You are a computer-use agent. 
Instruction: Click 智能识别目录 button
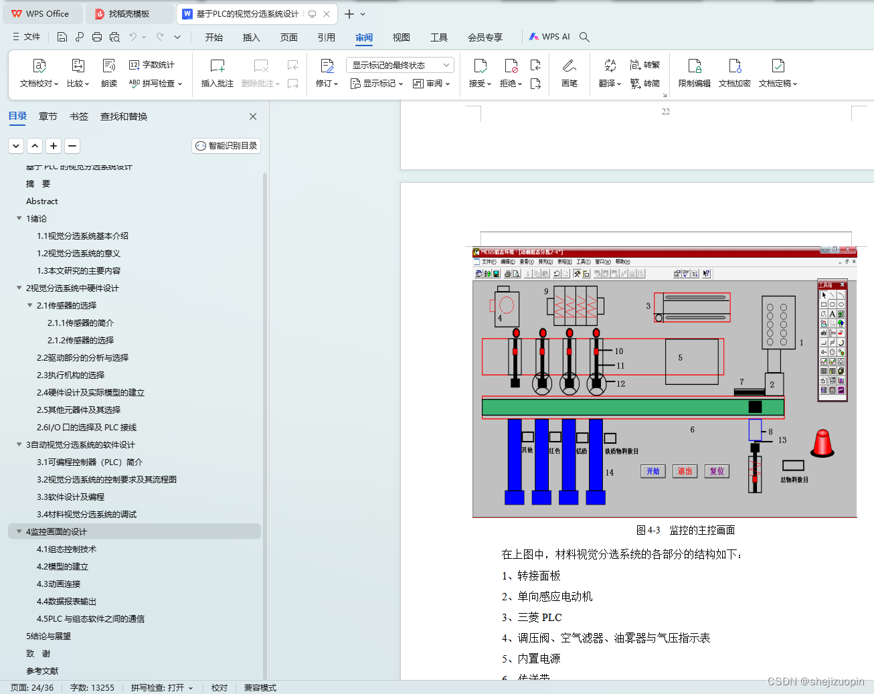pyautogui.click(x=226, y=146)
